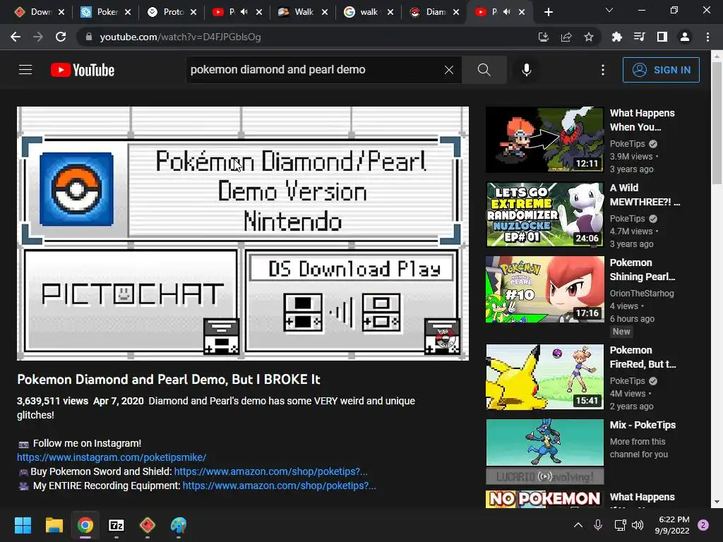
Task: Click 'Pokemon Diamond and Pearl Demo, But I BROKE It' title
Action: [168, 379]
